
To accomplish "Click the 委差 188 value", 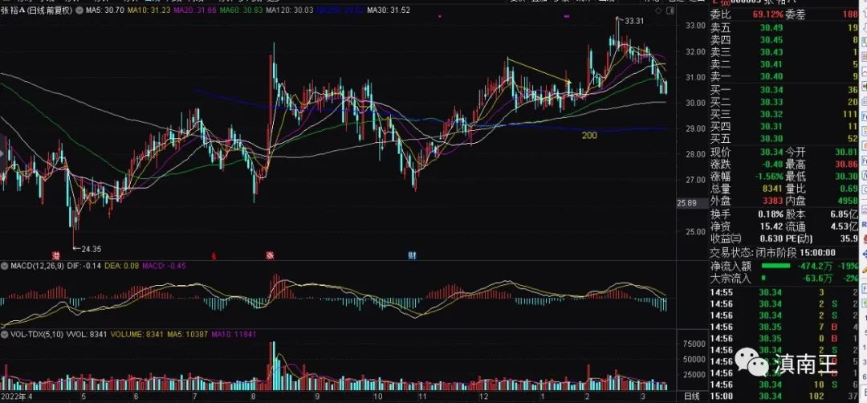I will 824,16.
